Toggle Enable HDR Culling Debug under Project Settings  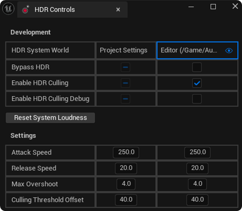click(126, 99)
